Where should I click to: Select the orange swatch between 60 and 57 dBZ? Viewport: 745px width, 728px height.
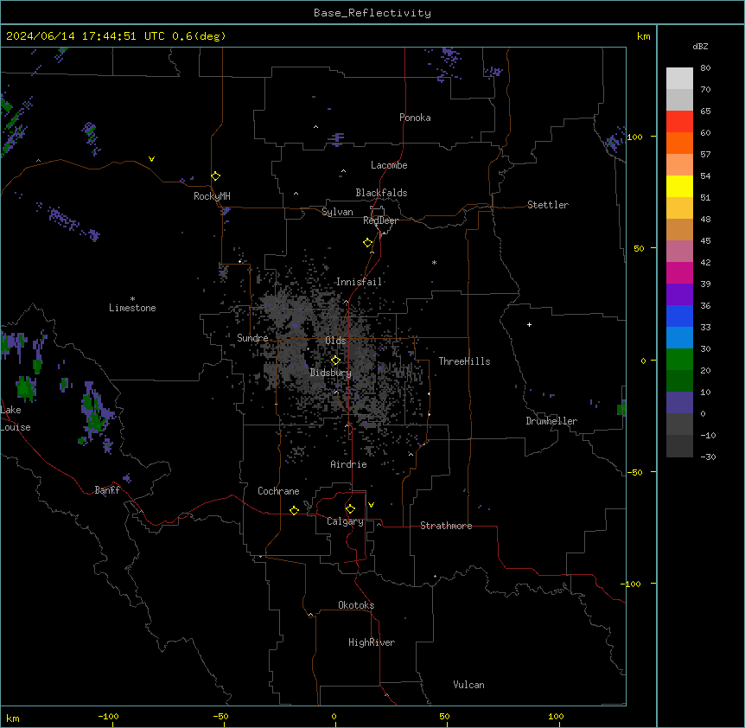point(679,143)
